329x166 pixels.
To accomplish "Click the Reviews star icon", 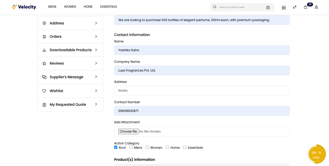I will 44,63.
